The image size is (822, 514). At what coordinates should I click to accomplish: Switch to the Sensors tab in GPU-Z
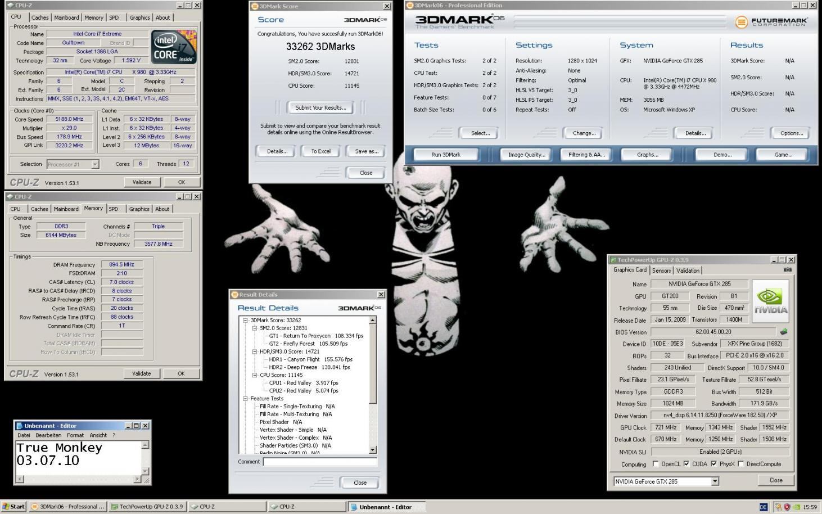coord(661,270)
